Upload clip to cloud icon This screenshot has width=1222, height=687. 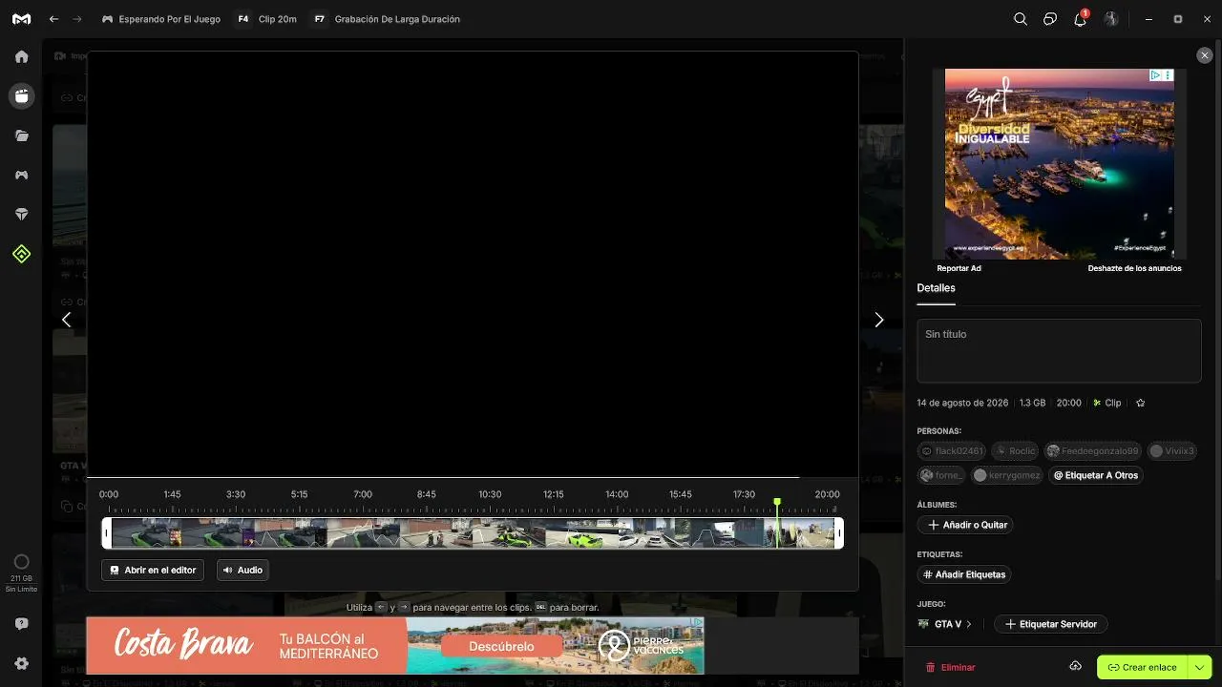pos(1075,666)
